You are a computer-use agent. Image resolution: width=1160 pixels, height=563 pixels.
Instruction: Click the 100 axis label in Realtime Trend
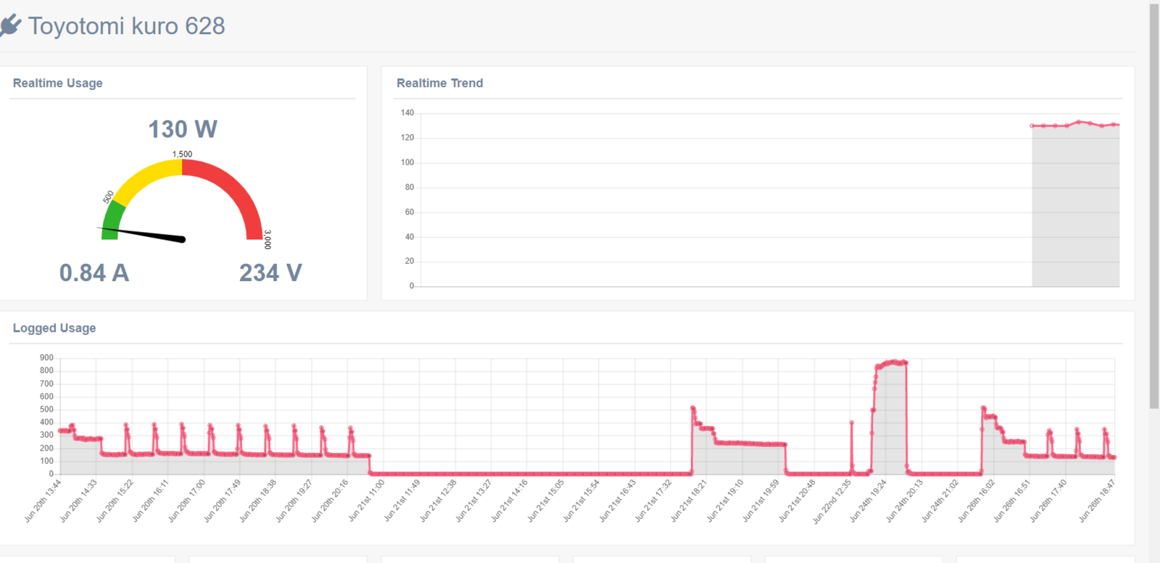pos(407,162)
